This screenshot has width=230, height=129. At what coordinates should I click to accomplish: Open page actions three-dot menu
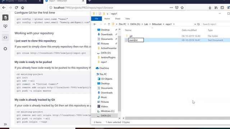171,8
